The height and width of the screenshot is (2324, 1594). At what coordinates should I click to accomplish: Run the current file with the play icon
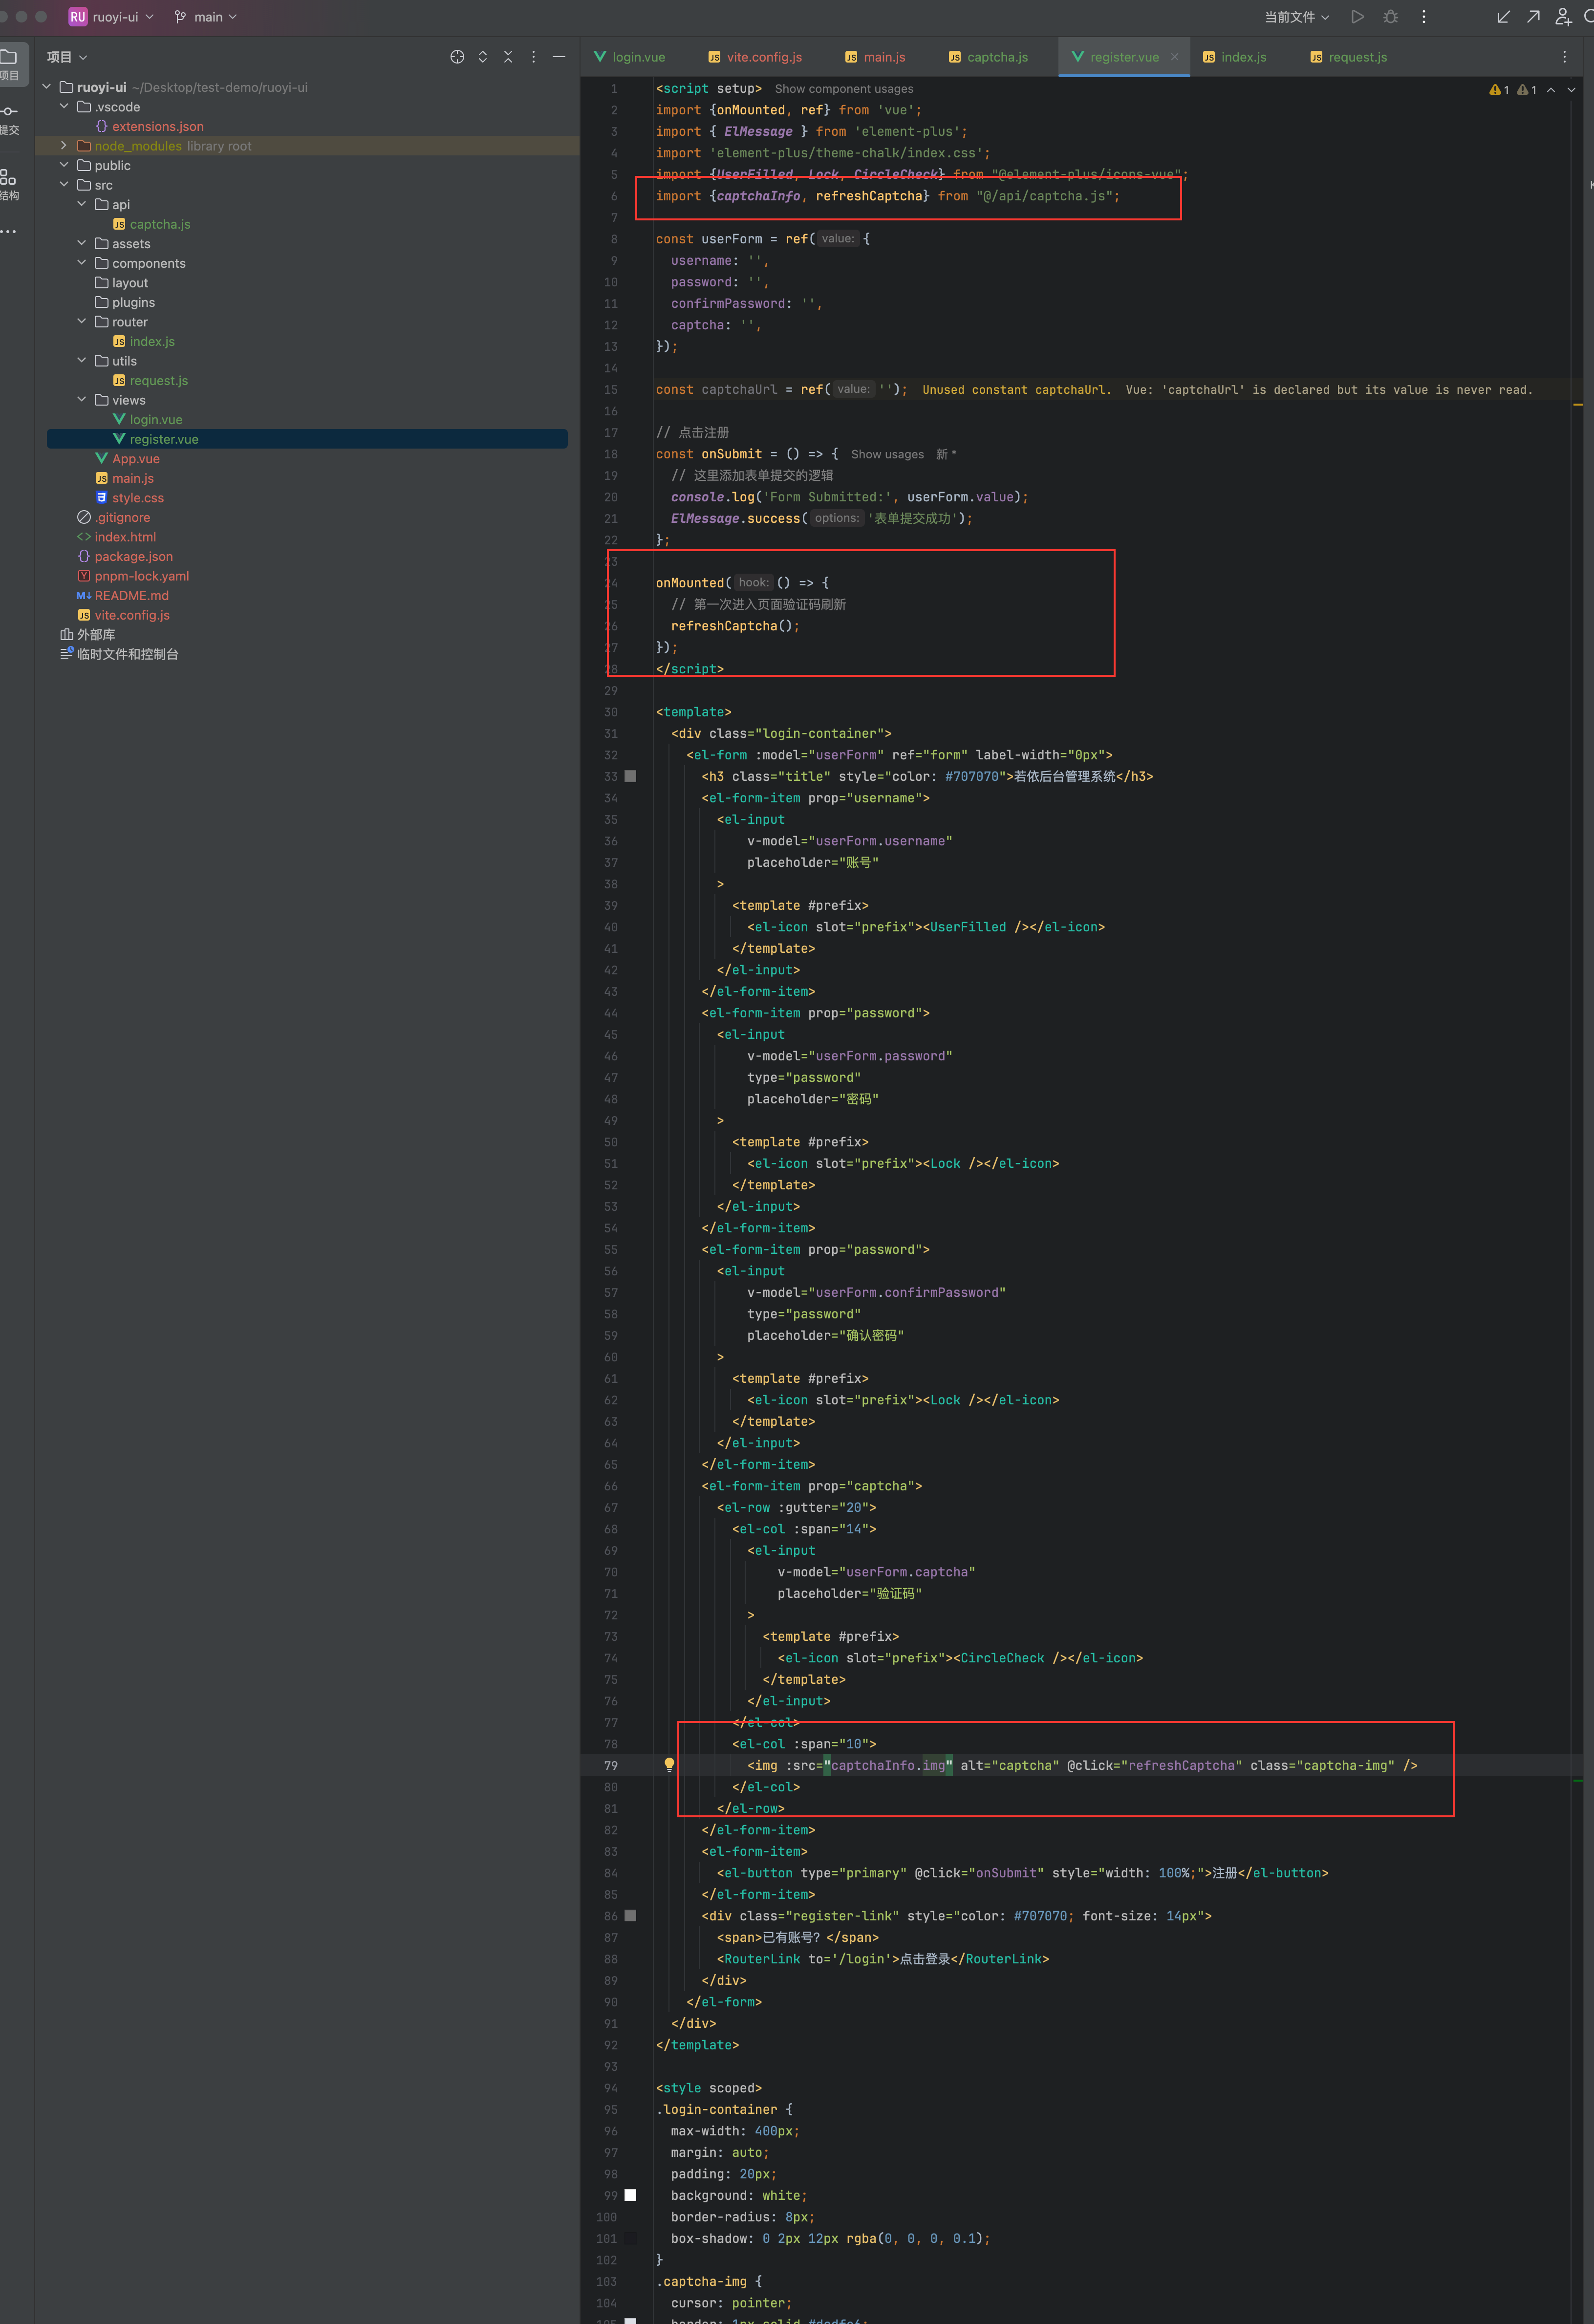tap(1357, 17)
